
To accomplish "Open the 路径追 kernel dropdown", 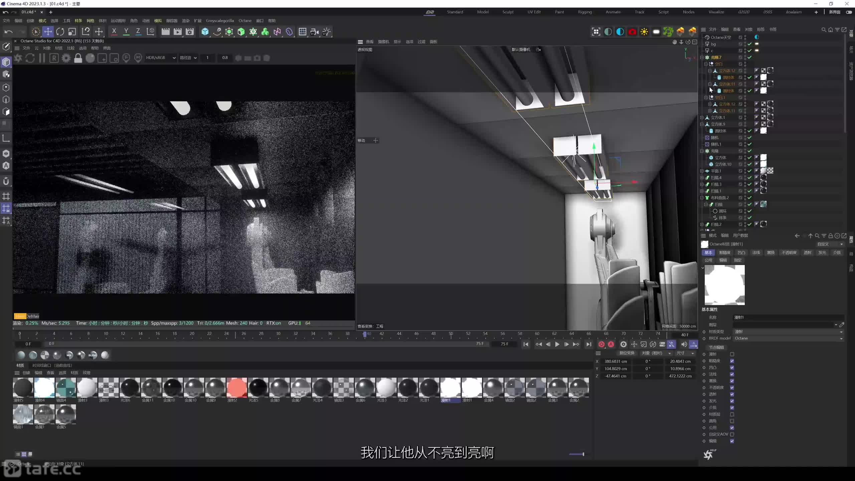I will (x=188, y=58).
